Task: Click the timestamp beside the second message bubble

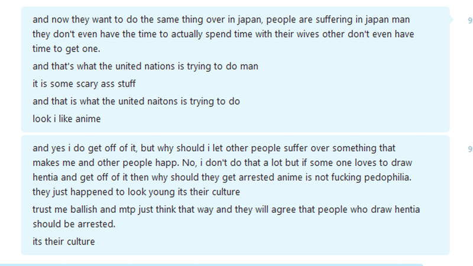Action: coord(470,149)
